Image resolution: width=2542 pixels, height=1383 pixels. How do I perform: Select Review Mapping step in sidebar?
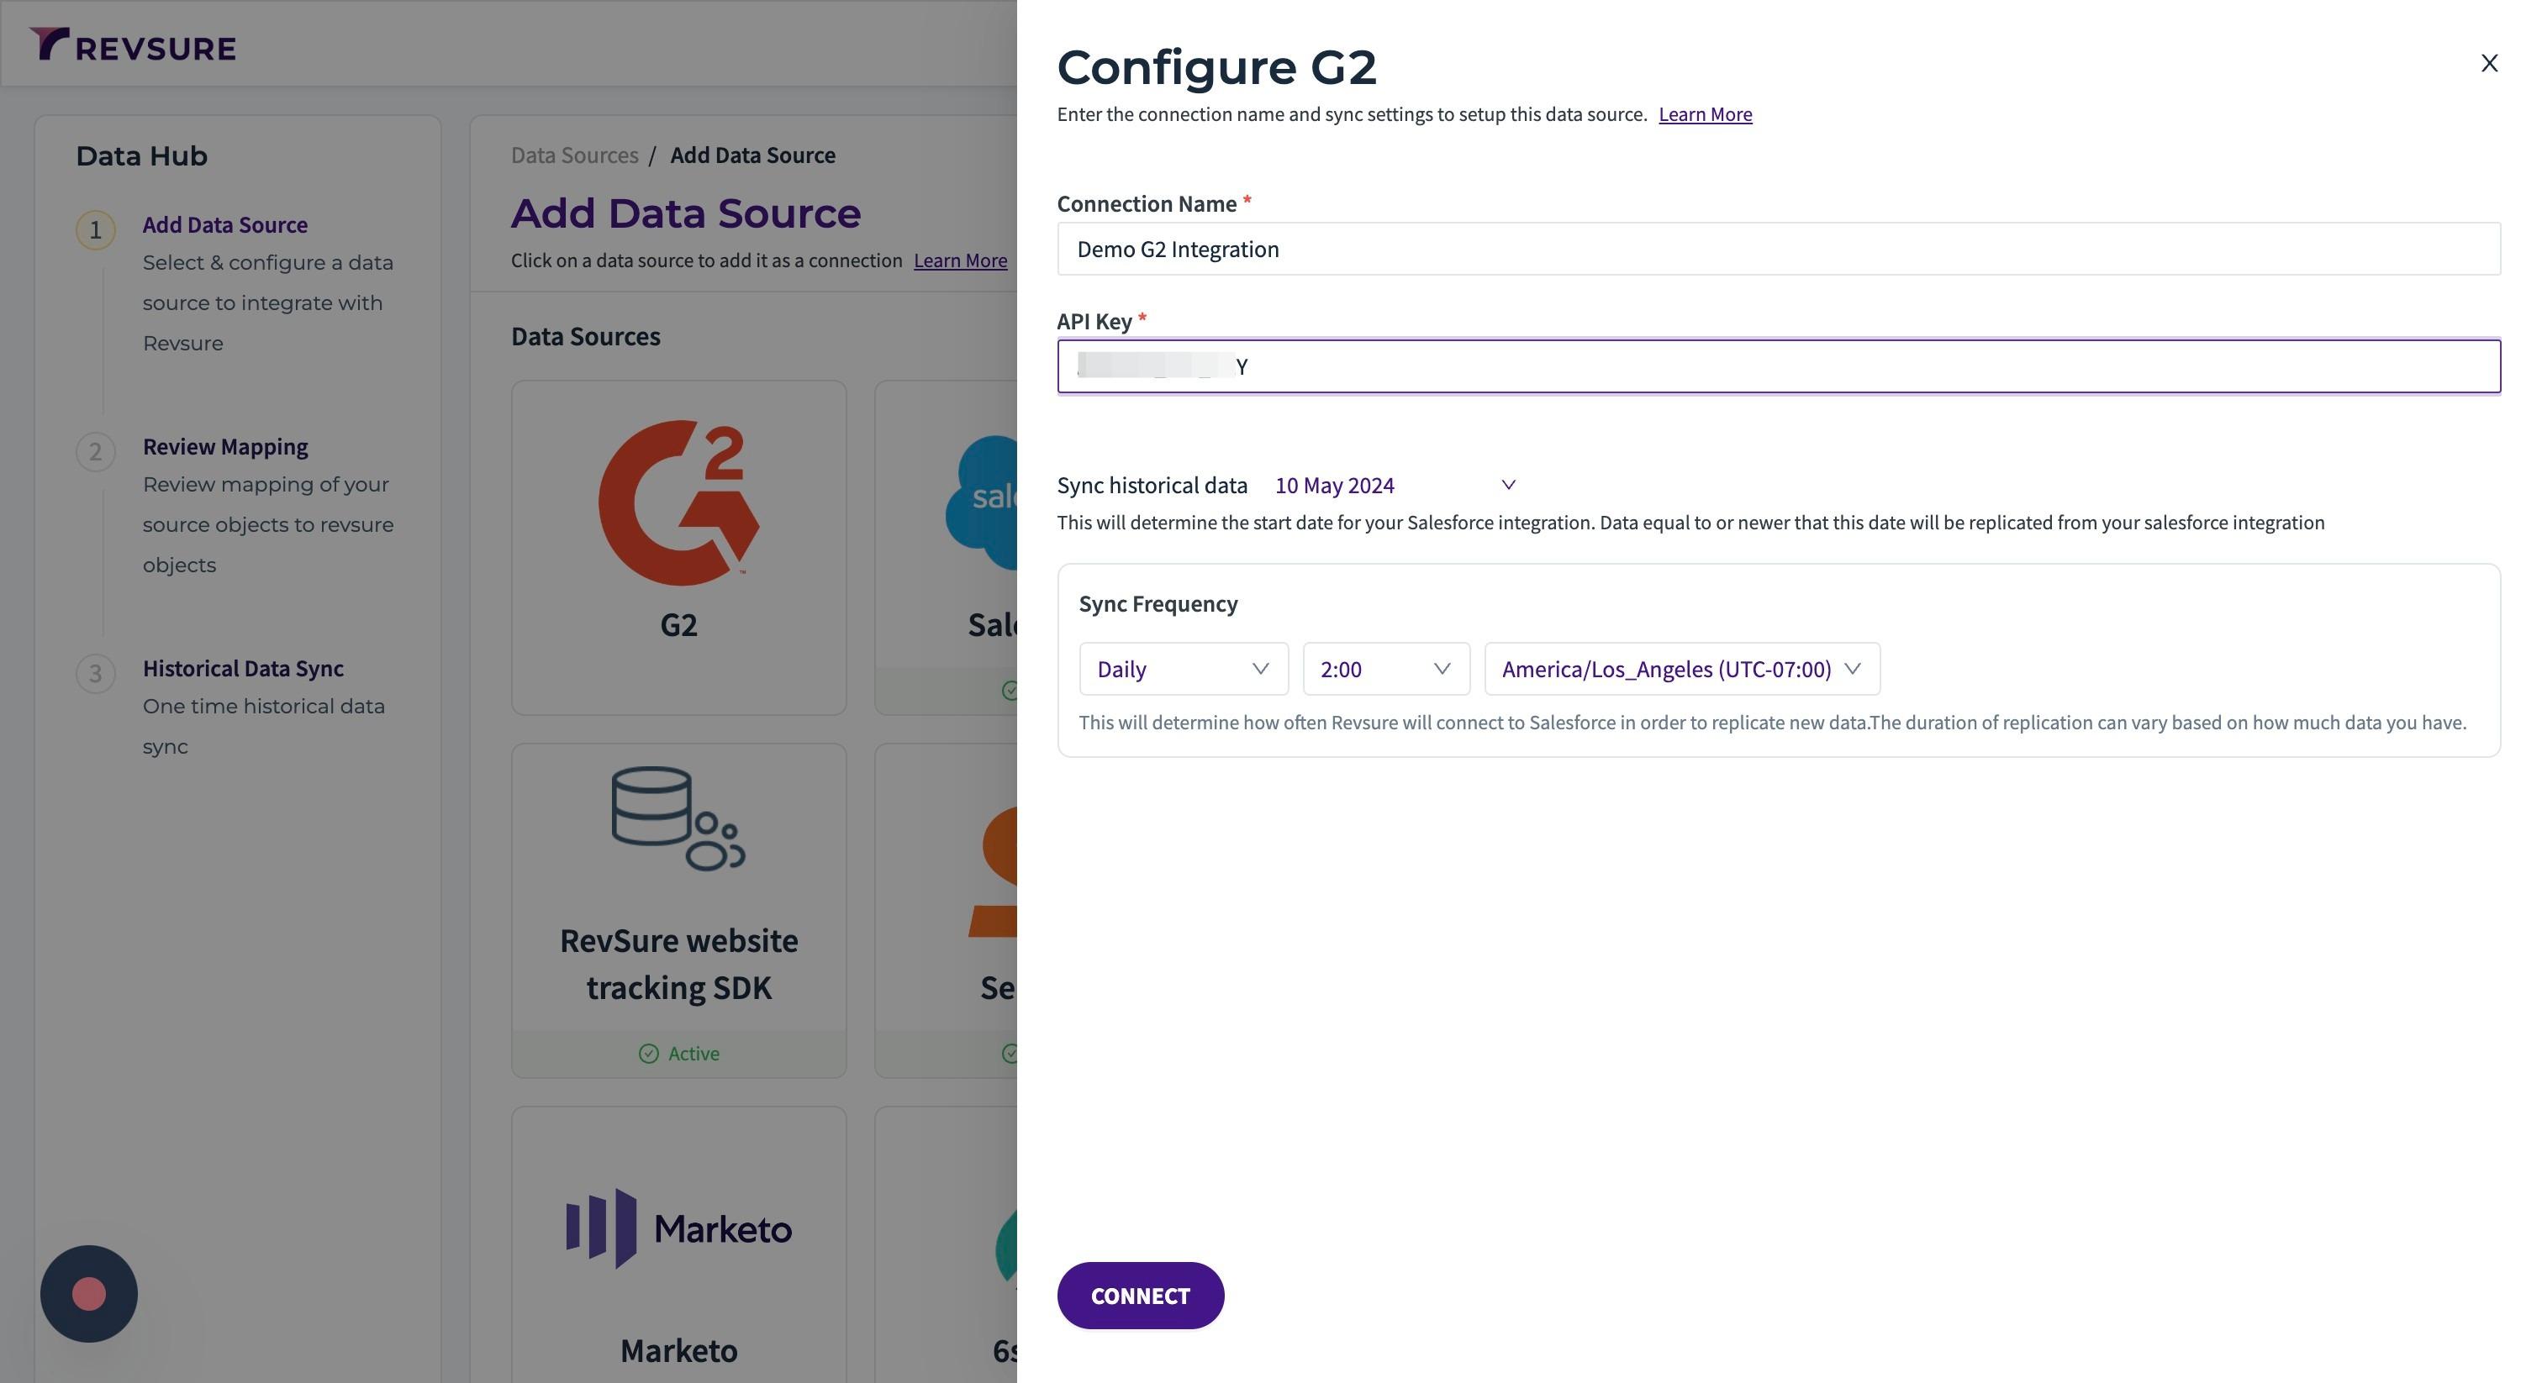(x=225, y=447)
